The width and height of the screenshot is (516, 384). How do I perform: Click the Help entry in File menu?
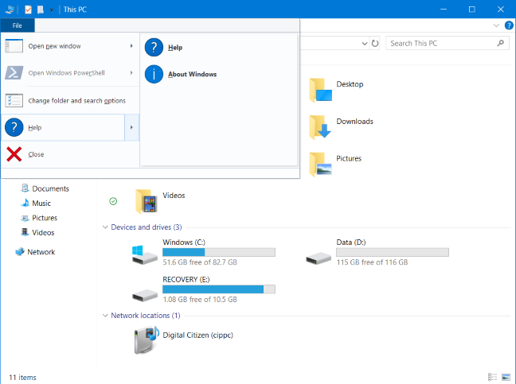coord(63,127)
